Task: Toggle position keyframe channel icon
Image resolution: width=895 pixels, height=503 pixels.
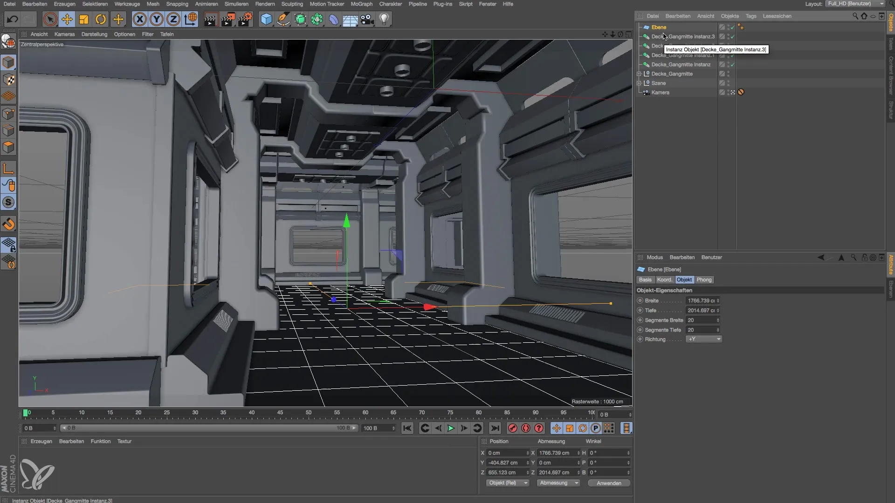Action: [557, 428]
